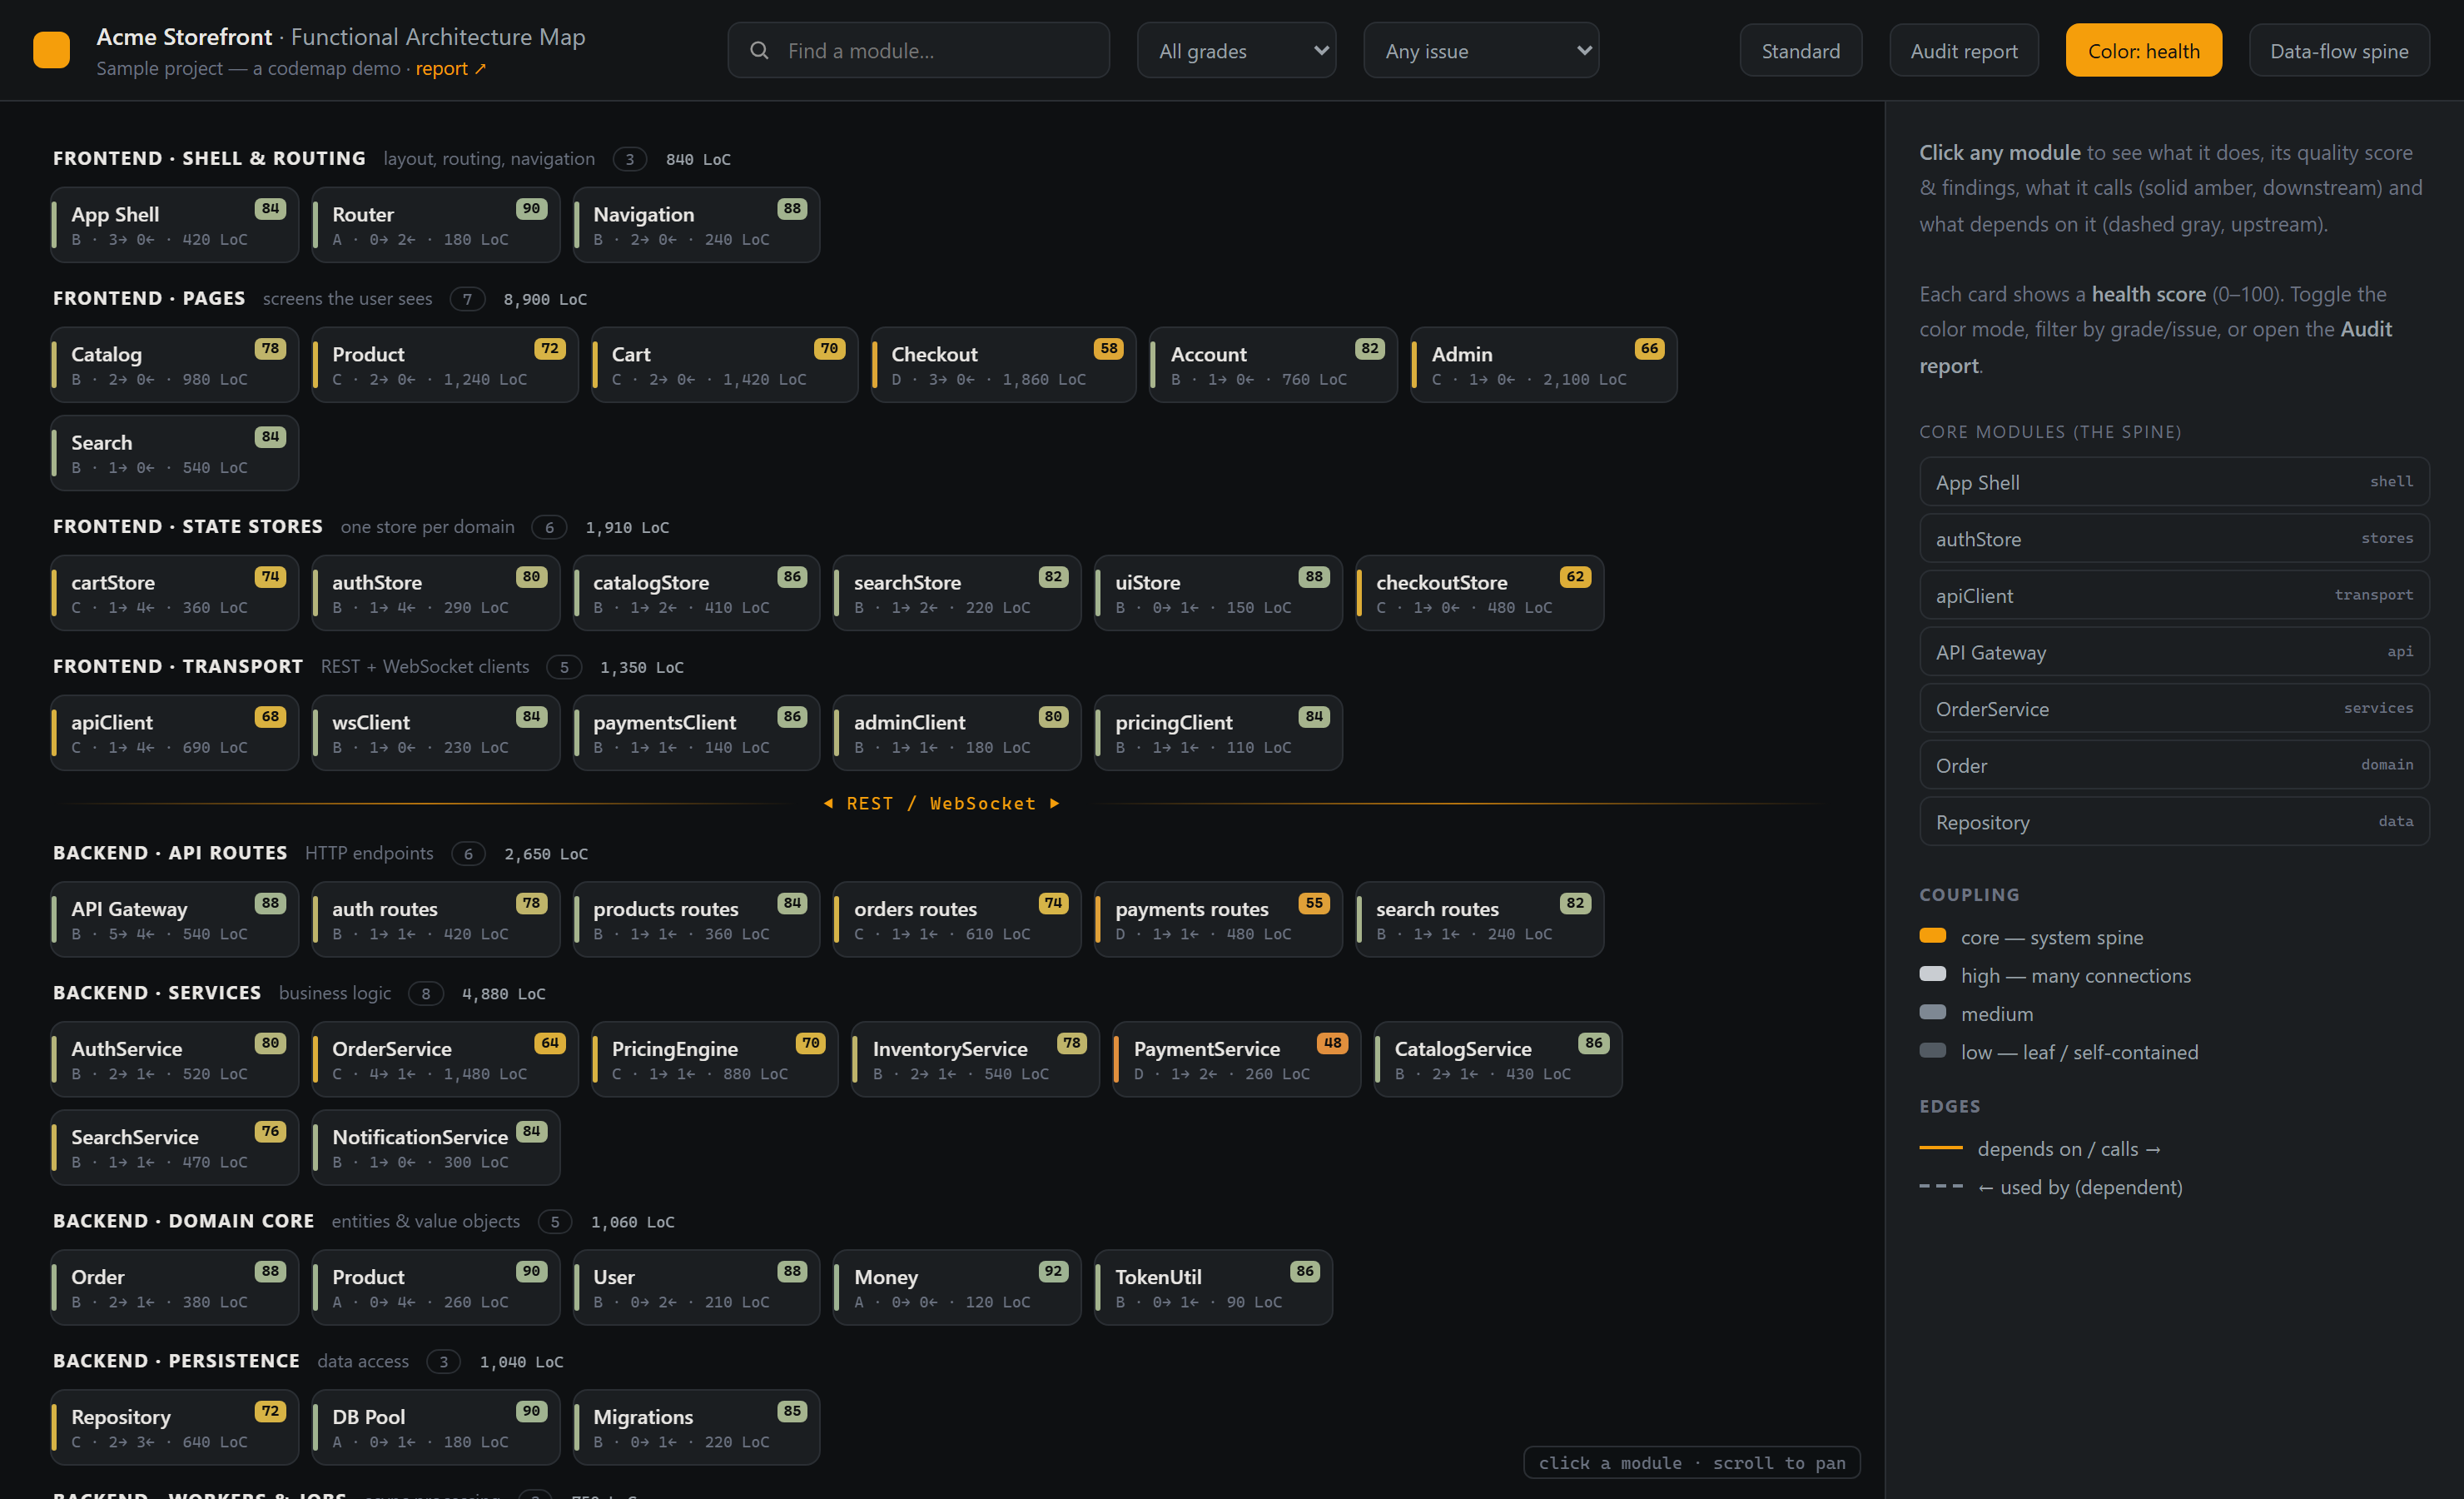Toggle the Color: health mode
2464x1499 pixels.
[x=2144, y=50]
